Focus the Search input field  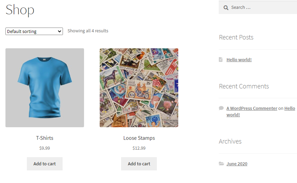click(x=262, y=7)
